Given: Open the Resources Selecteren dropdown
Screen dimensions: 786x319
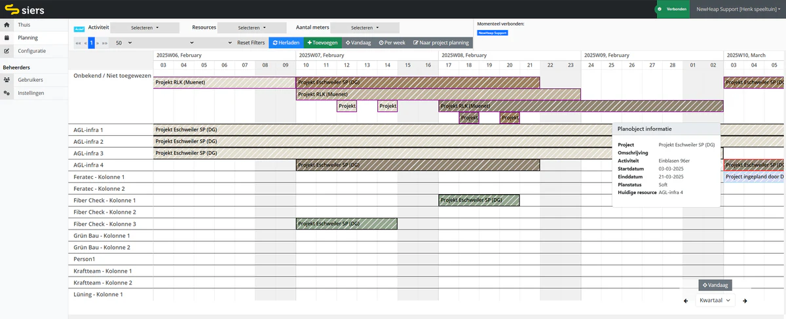Looking at the screenshot, I should point(252,28).
